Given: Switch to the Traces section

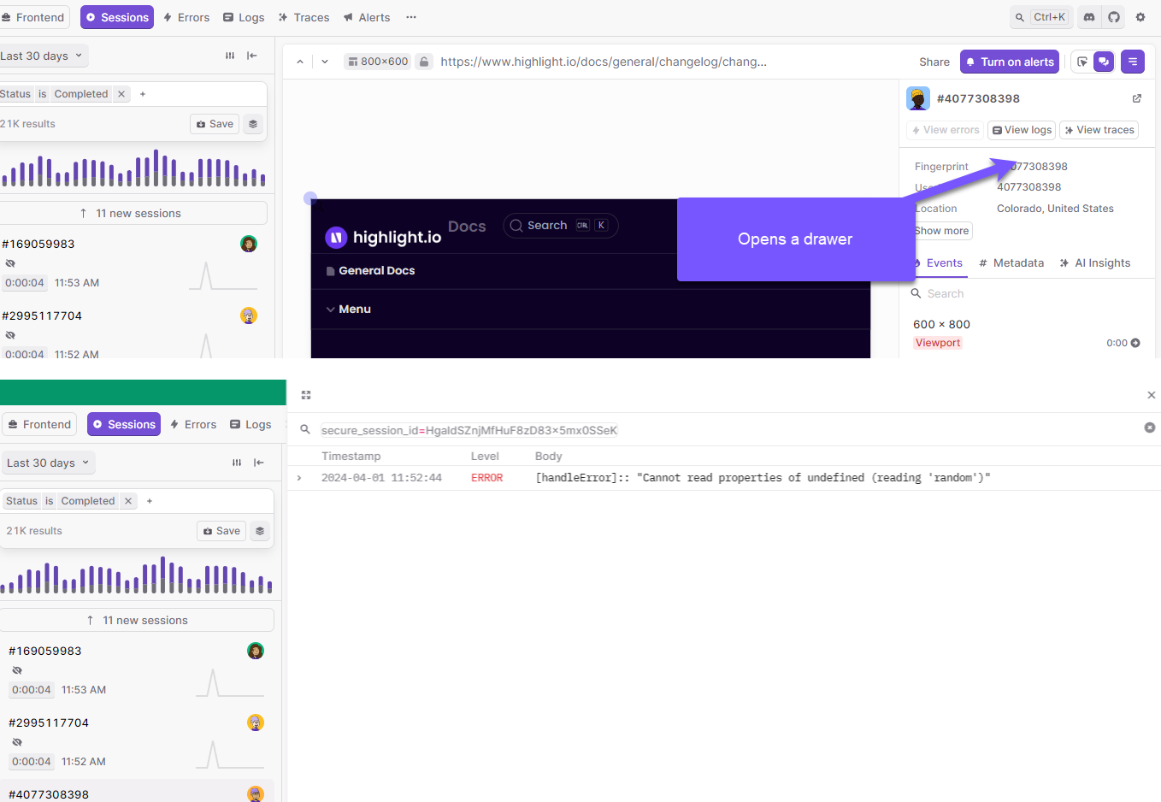Looking at the screenshot, I should point(304,17).
